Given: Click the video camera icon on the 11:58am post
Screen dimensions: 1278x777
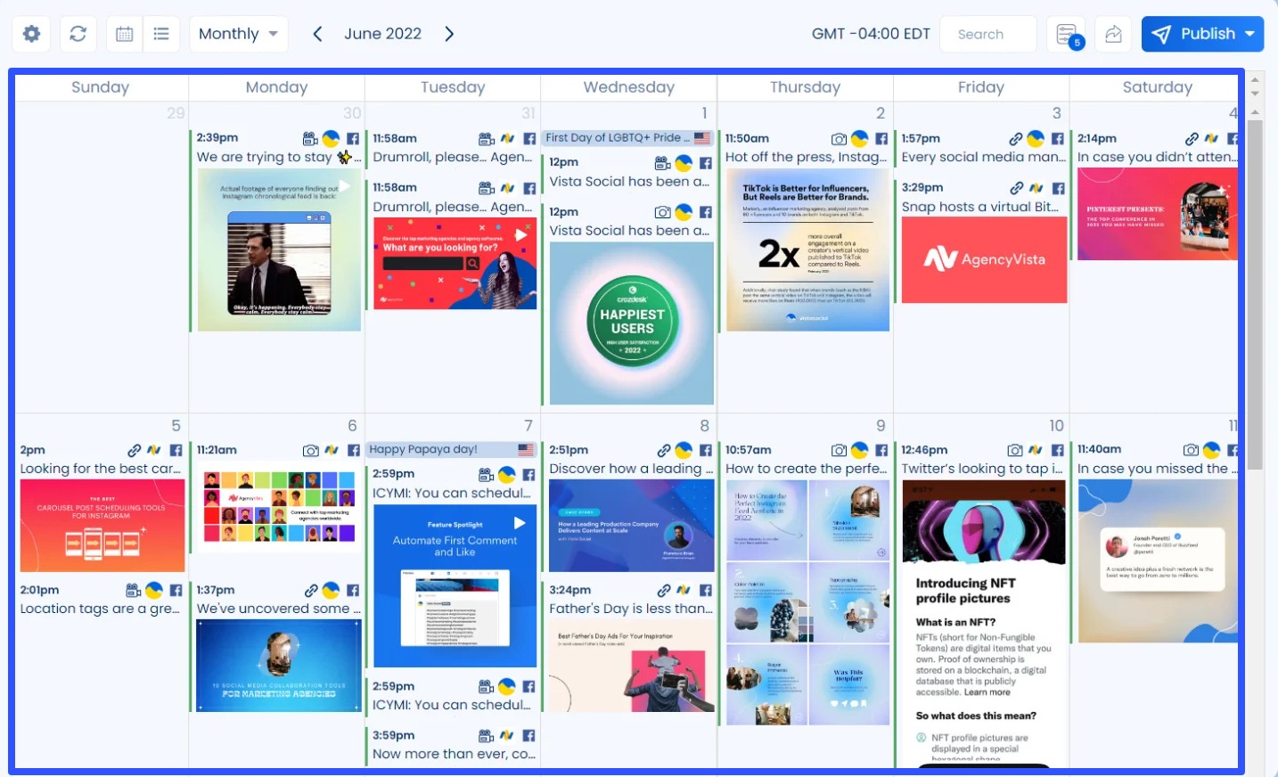Looking at the screenshot, I should (486, 138).
